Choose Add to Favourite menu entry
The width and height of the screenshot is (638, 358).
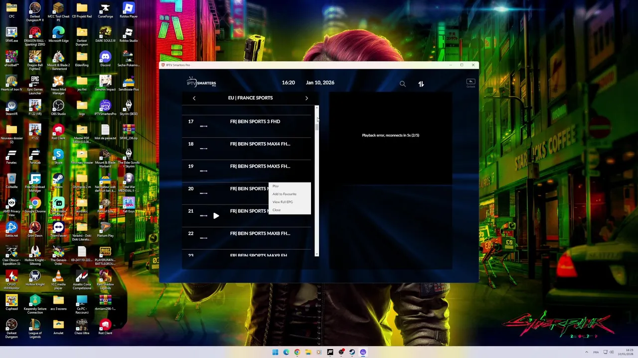coord(285,194)
